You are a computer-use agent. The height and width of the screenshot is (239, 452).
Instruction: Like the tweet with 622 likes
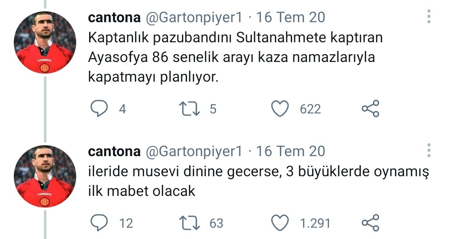[280, 109]
